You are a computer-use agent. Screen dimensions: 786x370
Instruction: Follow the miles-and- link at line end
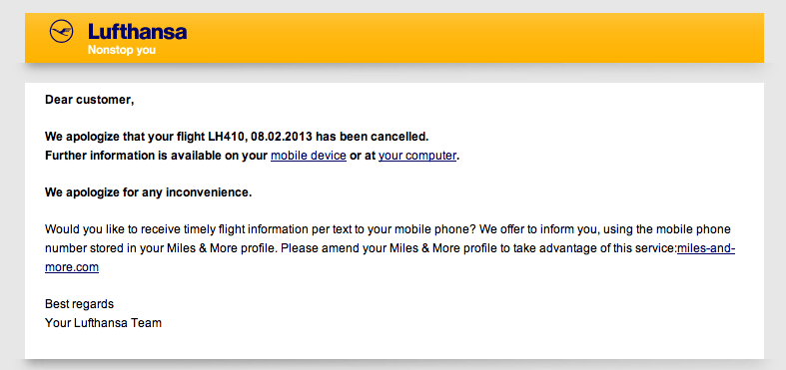click(x=706, y=249)
